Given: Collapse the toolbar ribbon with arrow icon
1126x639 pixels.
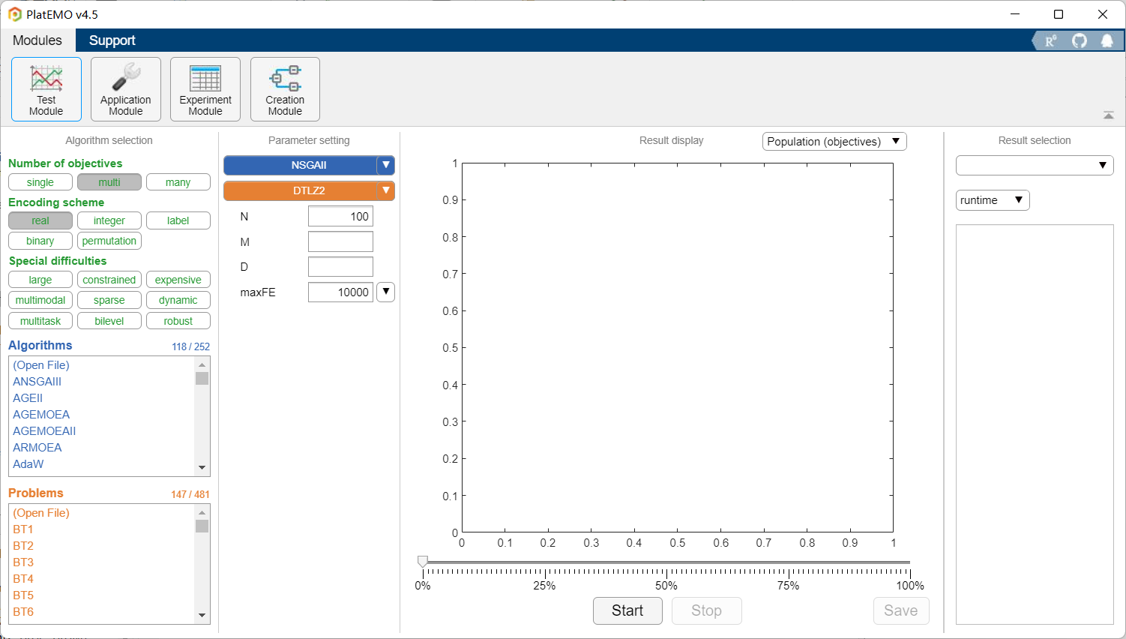Looking at the screenshot, I should (x=1109, y=115).
